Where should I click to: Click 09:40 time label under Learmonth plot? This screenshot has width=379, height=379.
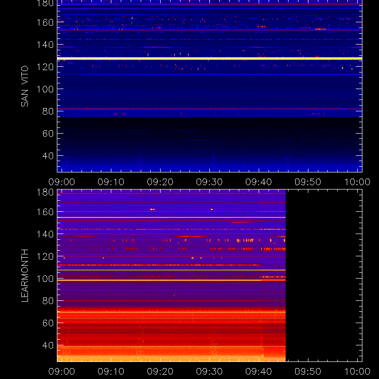(259, 371)
